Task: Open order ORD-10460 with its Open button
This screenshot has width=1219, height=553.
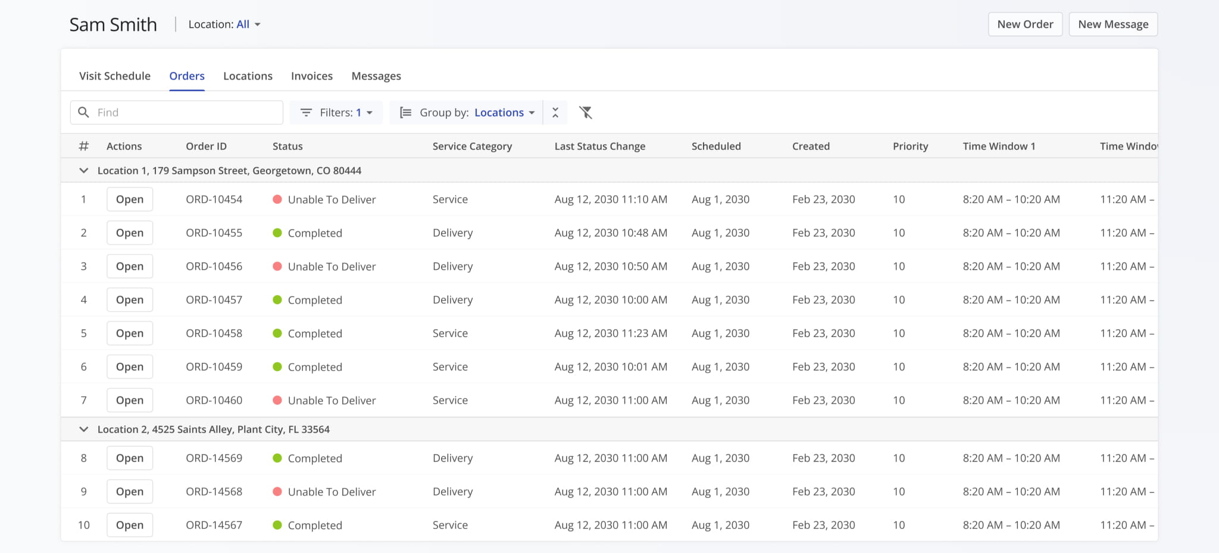Action: click(x=130, y=400)
